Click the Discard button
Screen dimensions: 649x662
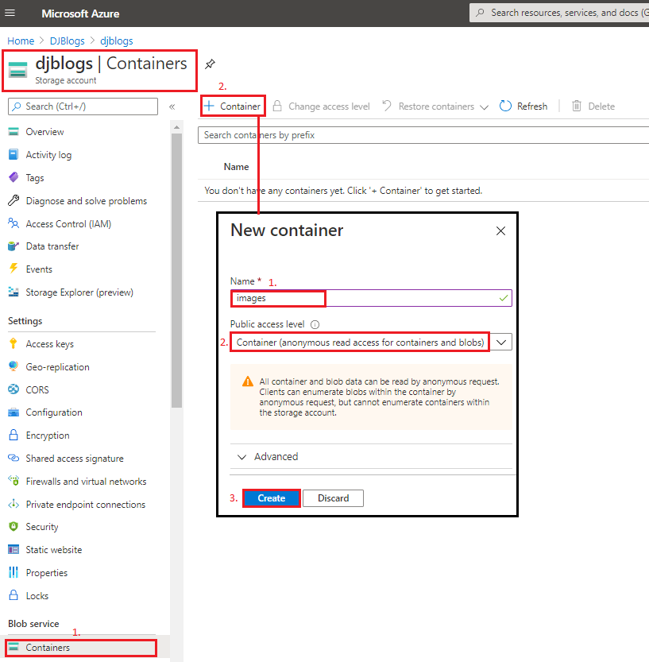(333, 498)
